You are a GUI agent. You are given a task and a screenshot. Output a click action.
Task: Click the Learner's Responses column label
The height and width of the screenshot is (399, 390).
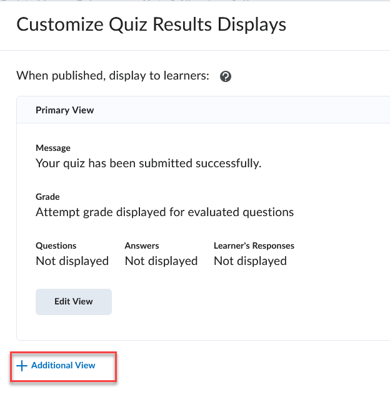(x=254, y=246)
